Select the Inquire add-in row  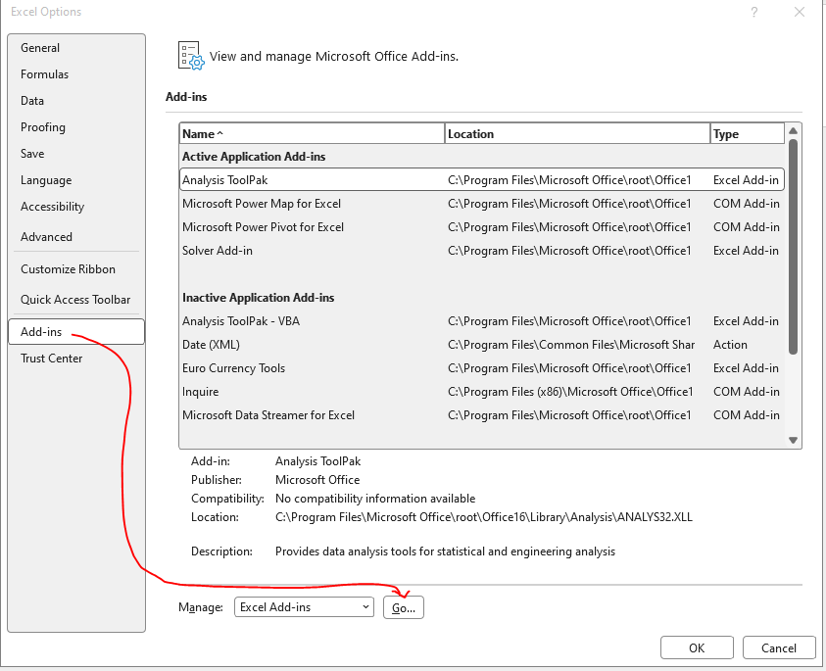point(482,392)
